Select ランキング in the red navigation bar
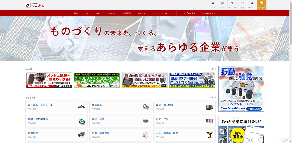This screenshot has height=143, width=292. [x=111, y=13]
